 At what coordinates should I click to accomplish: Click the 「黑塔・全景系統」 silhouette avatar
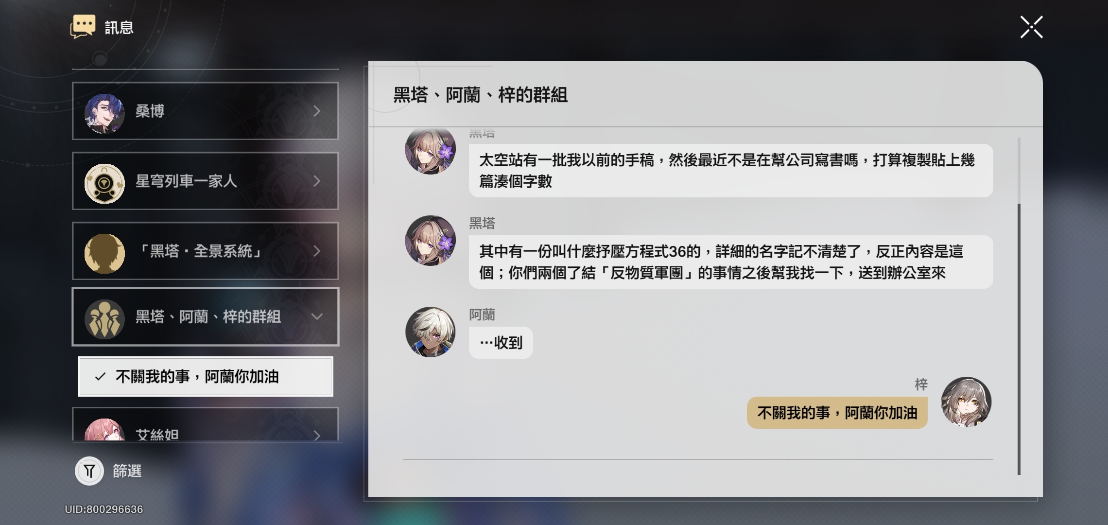pyautogui.click(x=104, y=253)
